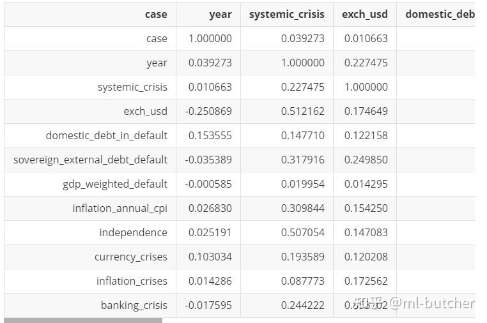Click the cell containing 0.507054
Viewport: 487px width, 323px height.
tap(302, 232)
